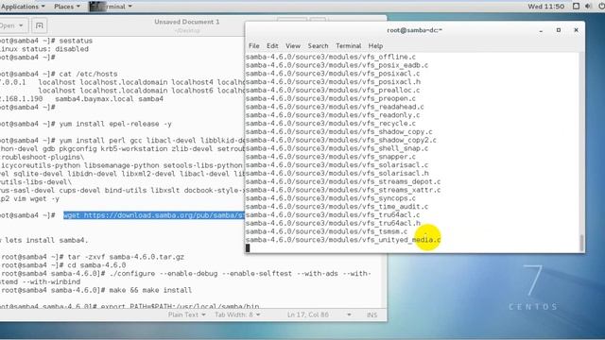Click the volume icon in top bar

pos(588,7)
